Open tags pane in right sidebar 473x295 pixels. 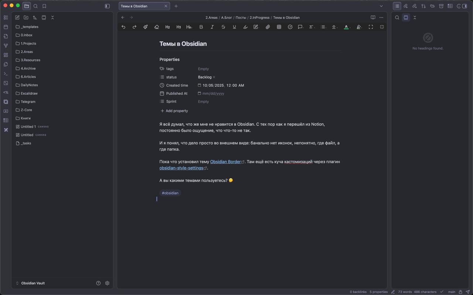[432, 6]
